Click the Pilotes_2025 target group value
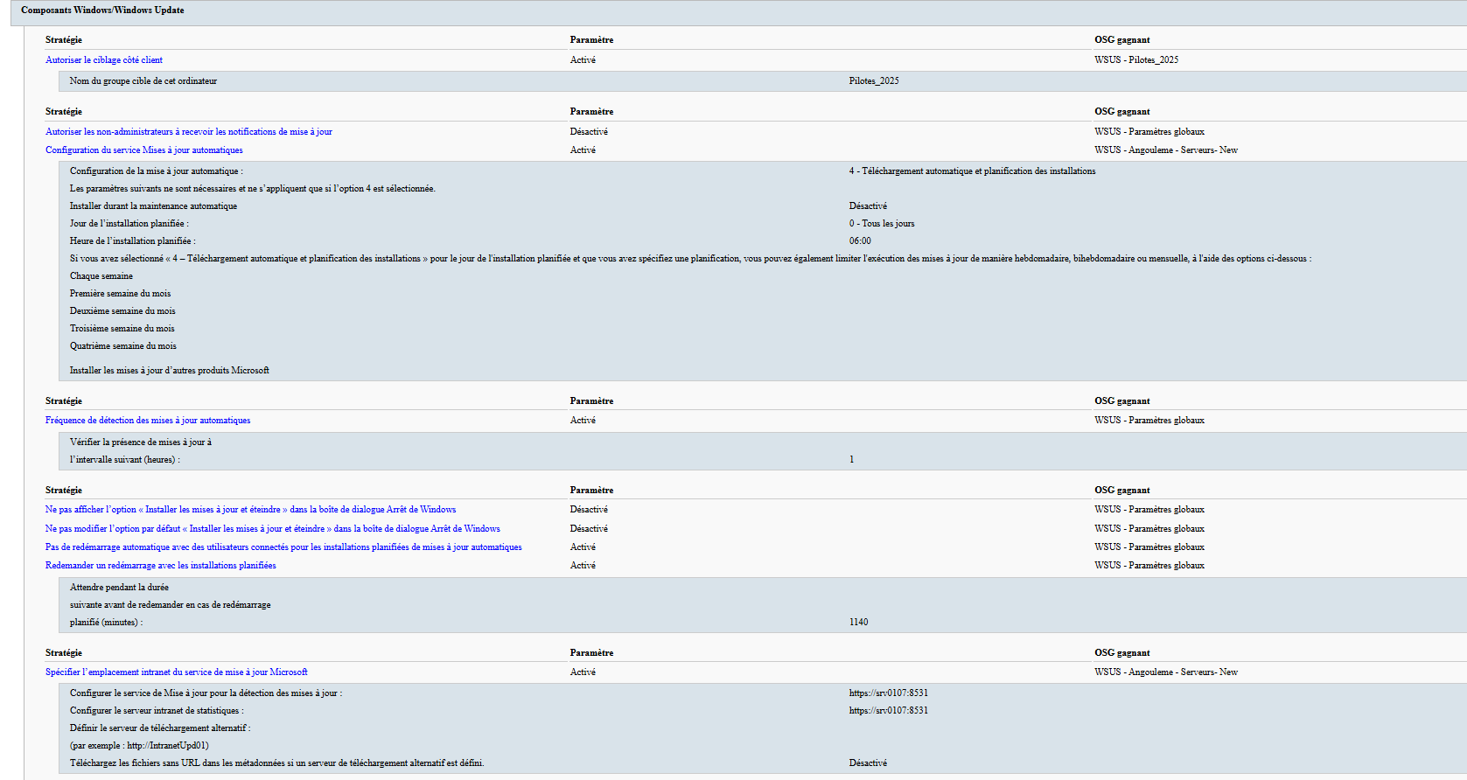This screenshot has height=780, width=1467. (x=874, y=81)
